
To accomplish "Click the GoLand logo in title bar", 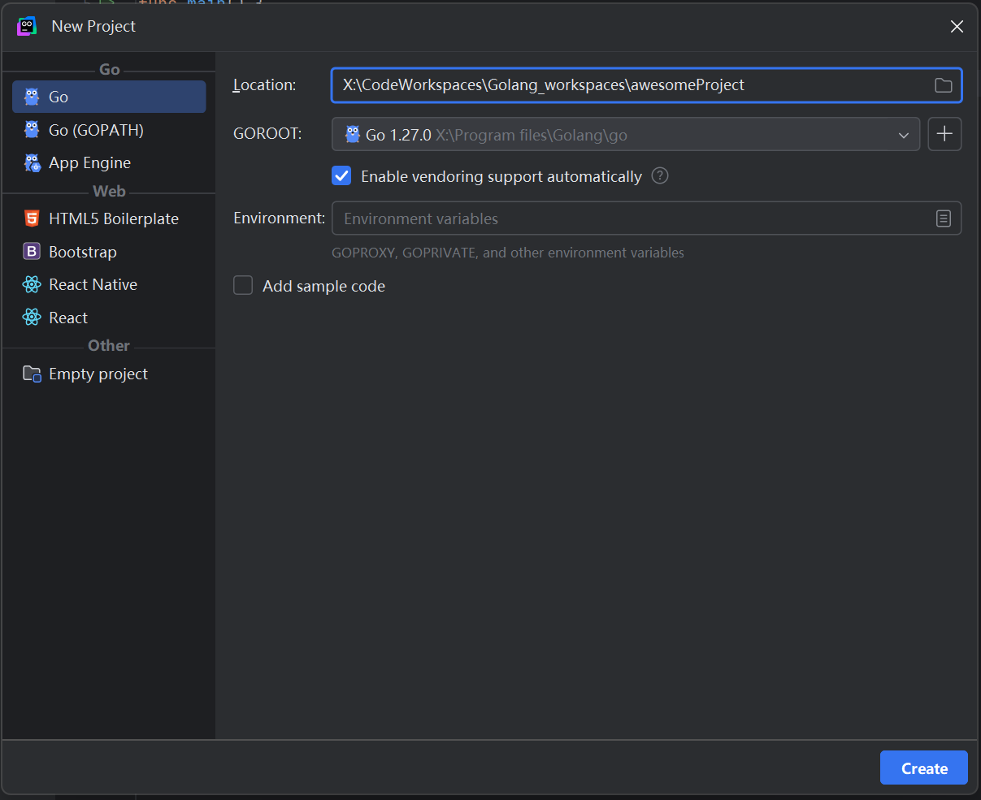I will [x=27, y=26].
